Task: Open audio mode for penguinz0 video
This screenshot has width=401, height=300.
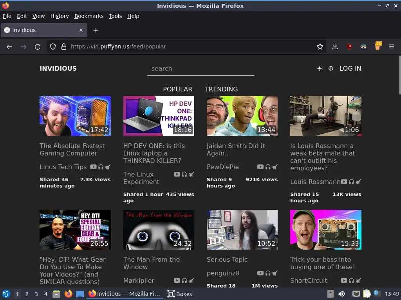Action: click(268, 273)
